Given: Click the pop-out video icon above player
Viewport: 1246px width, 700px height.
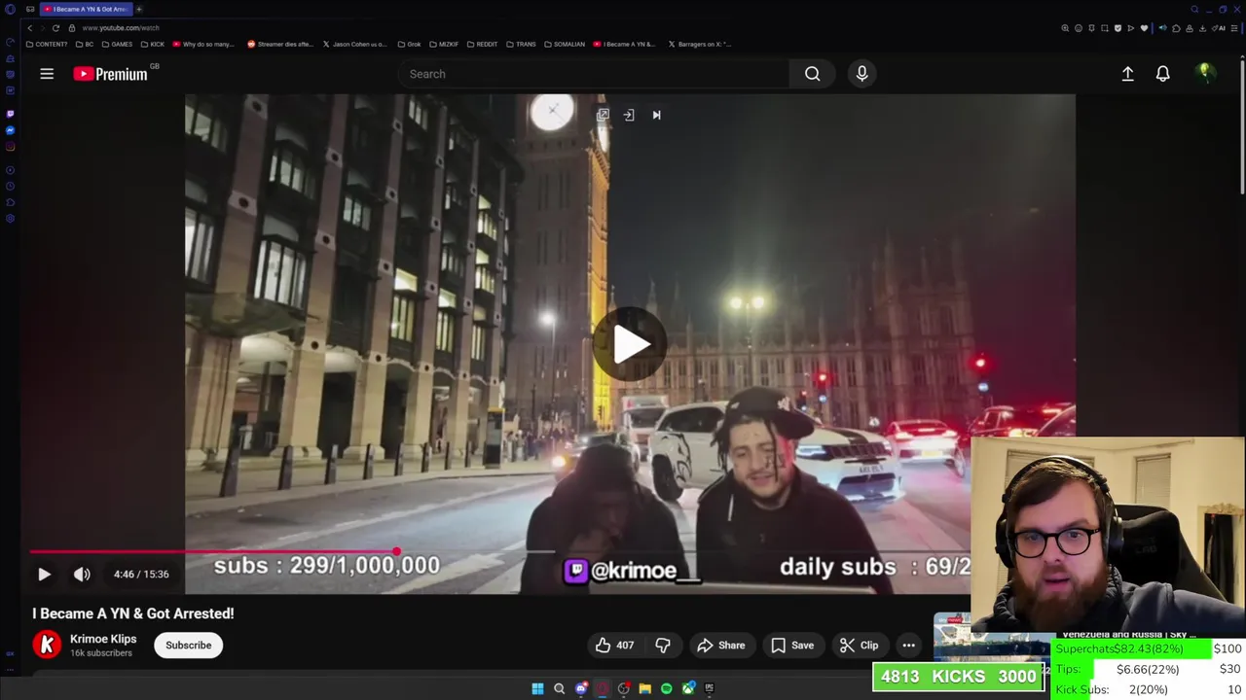Looking at the screenshot, I should pyautogui.click(x=603, y=115).
